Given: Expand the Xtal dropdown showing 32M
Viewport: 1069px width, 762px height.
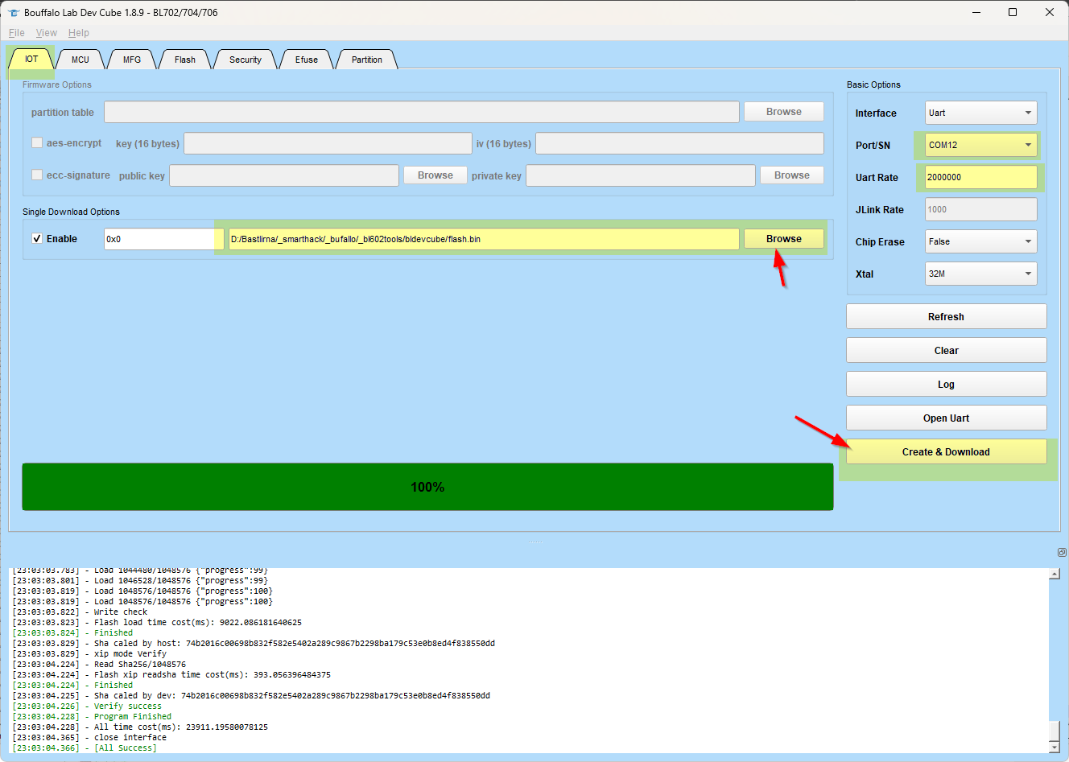Looking at the screenshot, I should click(x=980, y=274).
